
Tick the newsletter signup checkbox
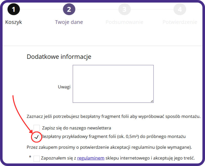pos(37,128)
